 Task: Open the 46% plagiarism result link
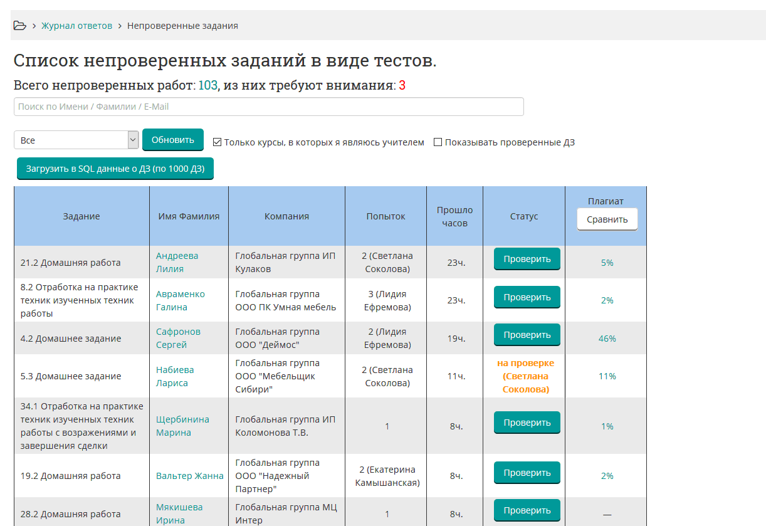(x=607, y=339)
